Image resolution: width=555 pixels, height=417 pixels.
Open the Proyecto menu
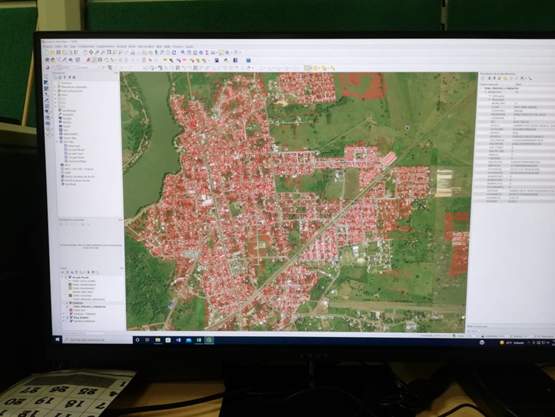[x=48, y=46]
